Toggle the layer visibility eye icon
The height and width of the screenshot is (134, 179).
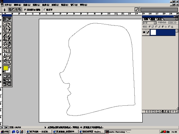(x=144, y=32)
